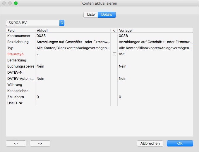The height and width of the screenshot is (152, 199).
Task: Click the Bezeichnung field row
Action: point(18,42)
